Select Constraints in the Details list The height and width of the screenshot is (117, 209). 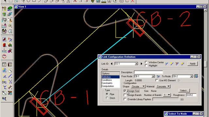tap(110, 83)
